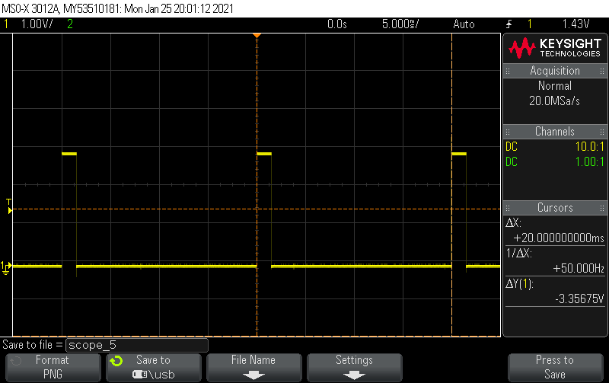Screen dimensions: 609x383
Task: Open the Cursors panel header
Action: [555, 208]
